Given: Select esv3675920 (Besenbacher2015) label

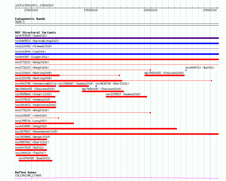Looking at the screenshot, I should point(37,131).
